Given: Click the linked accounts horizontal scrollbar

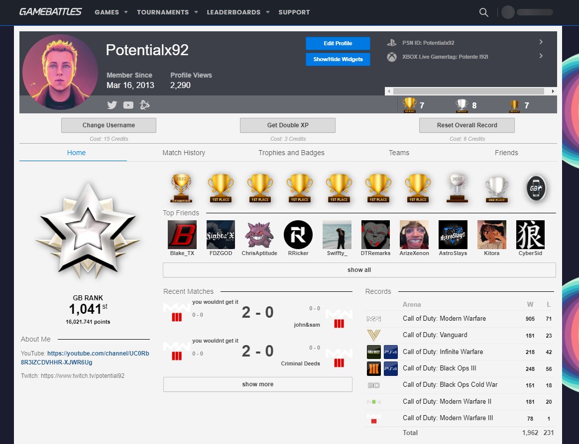Looking at the screenshot, I should (x=468, y=91).
